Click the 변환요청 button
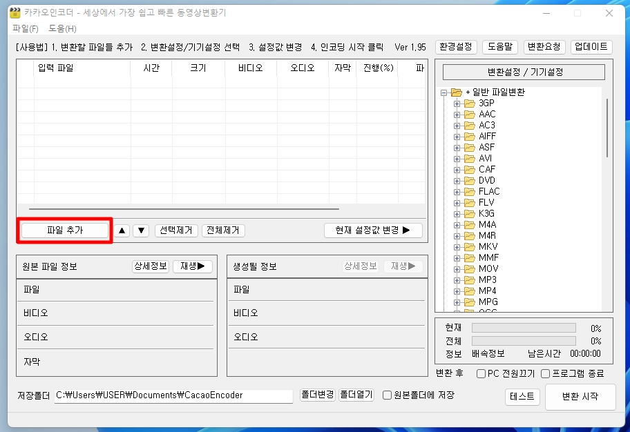This screenshot has height=432, width=630. [x=544, y=47]
